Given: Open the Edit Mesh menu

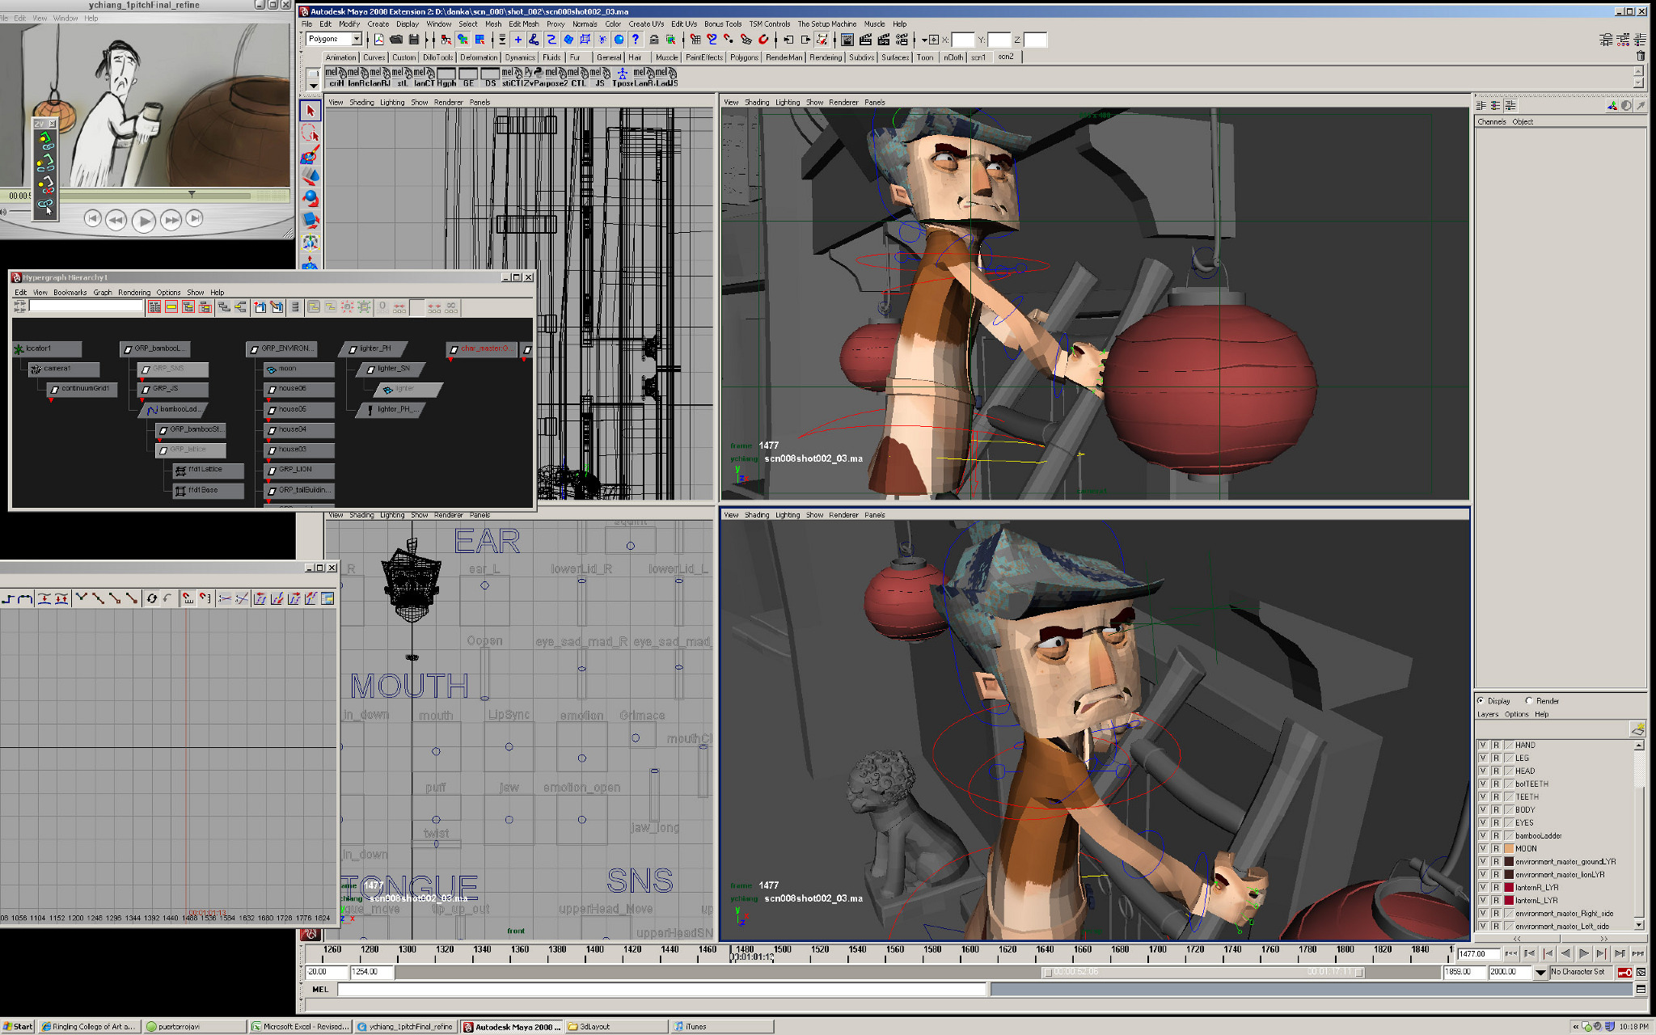Looking at the screenshot, I should pos(524,24).
